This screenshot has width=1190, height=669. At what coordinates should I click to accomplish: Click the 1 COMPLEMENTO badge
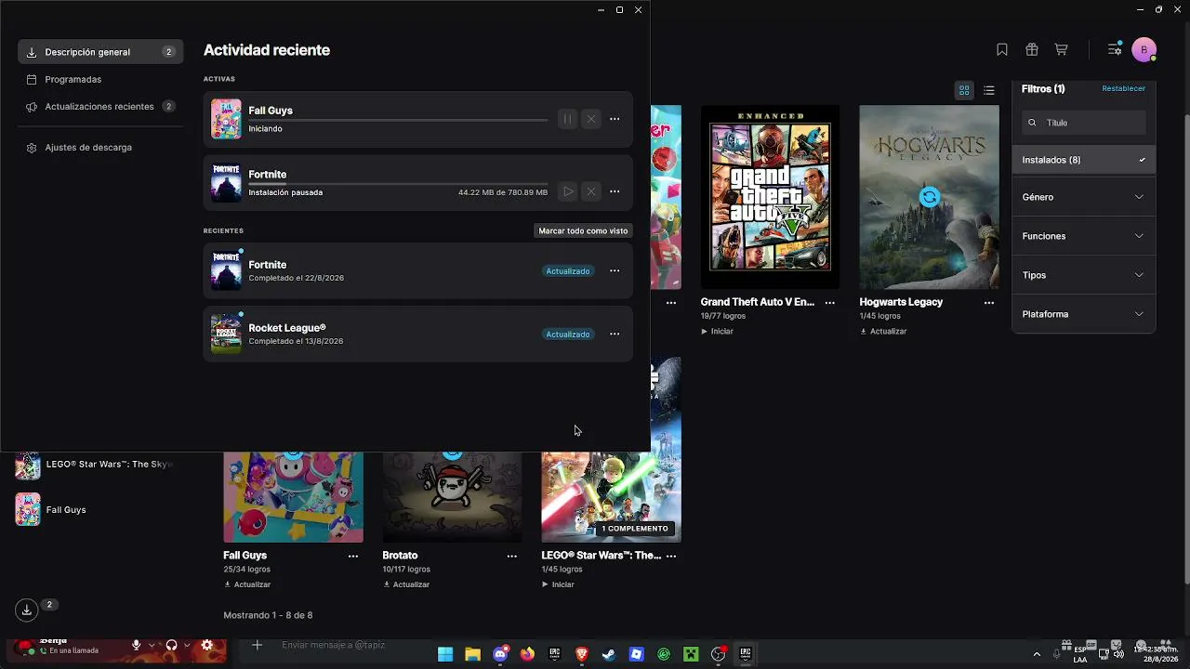click(635, 529)
